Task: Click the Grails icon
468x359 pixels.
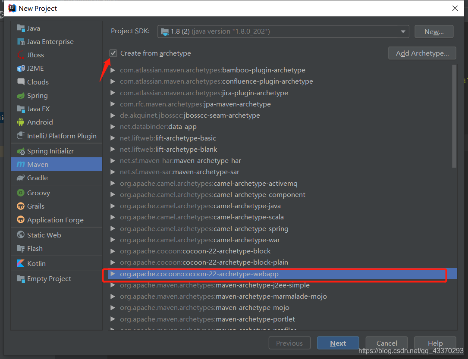Action: pyautogui.click(x=21, y=206)
